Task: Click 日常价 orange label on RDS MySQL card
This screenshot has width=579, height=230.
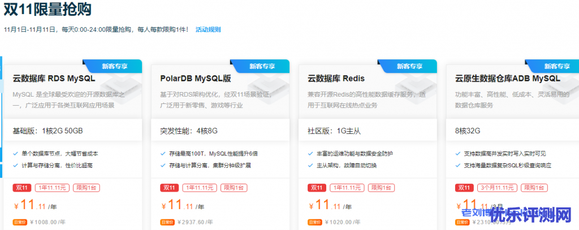Action: coord(20,222)
